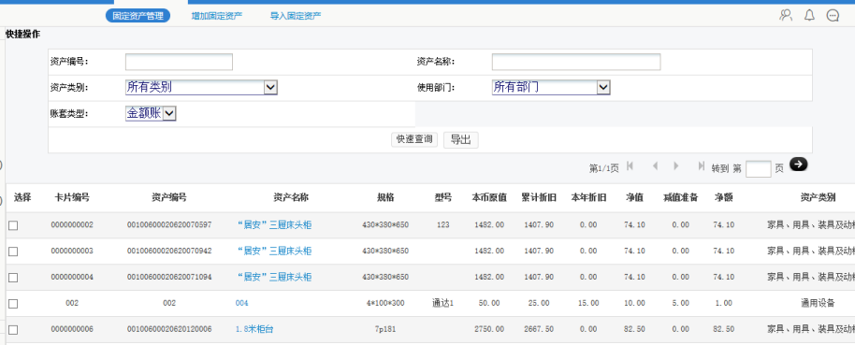The image size is (855, 345).
Task: Focus the 资产编号 input field
Action: click(179, 62)
